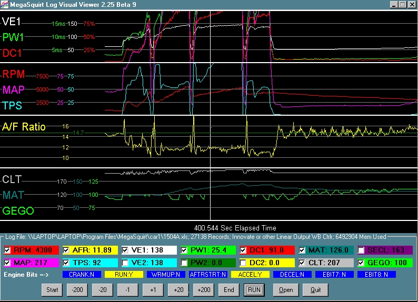The image size is (418, 302).
Task: Toggle the MAT trace checkbox
Action: coord(302,250)
